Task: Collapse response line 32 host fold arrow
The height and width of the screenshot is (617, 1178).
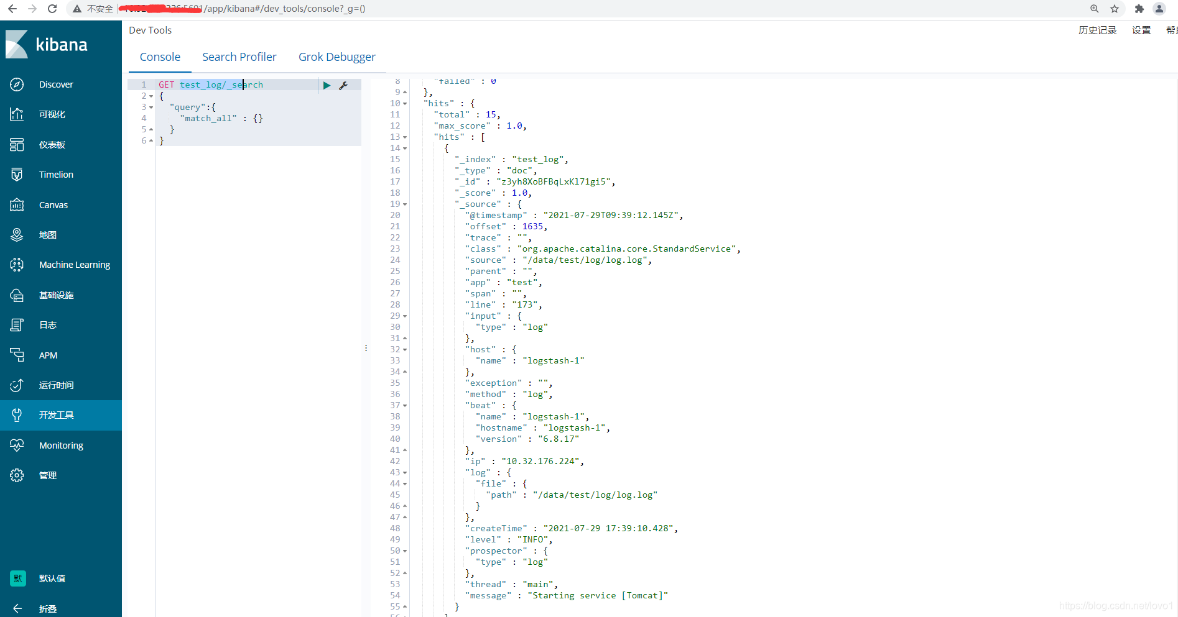Action: [x=405, y=350]
